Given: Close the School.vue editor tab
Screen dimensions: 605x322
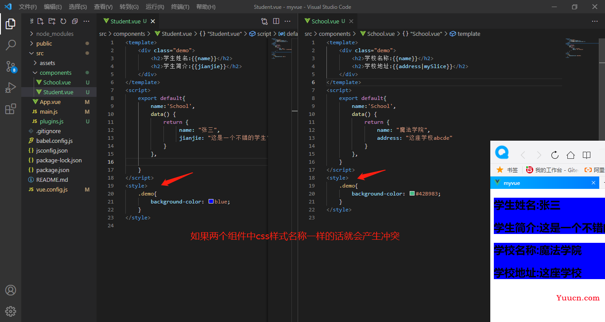Looking at the screenshot, I should (x=351, y=21).
